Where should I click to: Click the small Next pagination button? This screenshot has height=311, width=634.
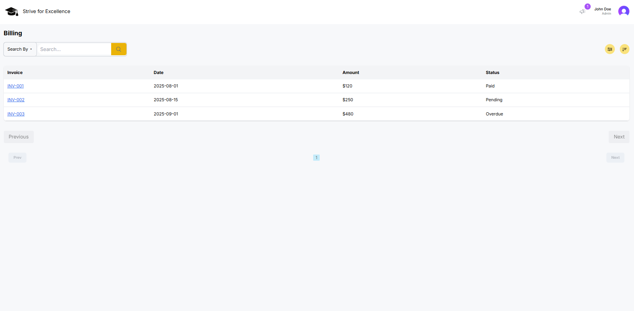(615, 158)
